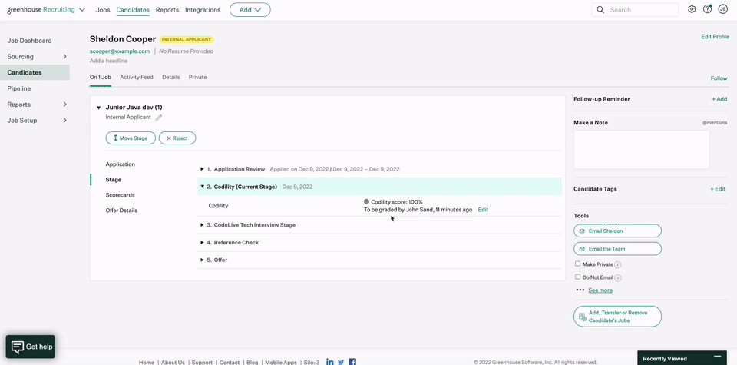Switch to the Private tab
This screenshot has width=737, height=365.
pyautogui.click(x=198, y=77)
